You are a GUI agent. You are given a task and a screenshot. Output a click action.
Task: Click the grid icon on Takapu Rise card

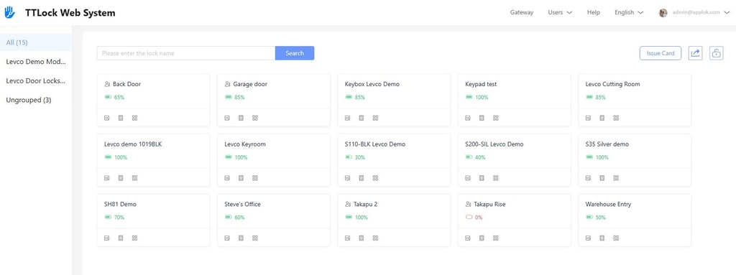[x=496, y=238]
